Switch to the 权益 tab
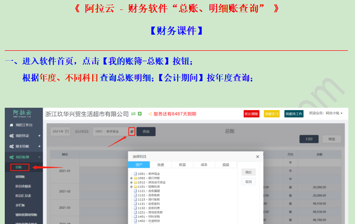Screen dimensions: 355x224 tap(182, 165)
